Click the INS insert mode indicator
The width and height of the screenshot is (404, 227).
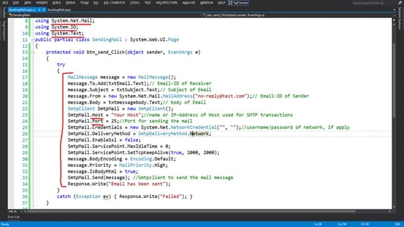coord(398,224)
